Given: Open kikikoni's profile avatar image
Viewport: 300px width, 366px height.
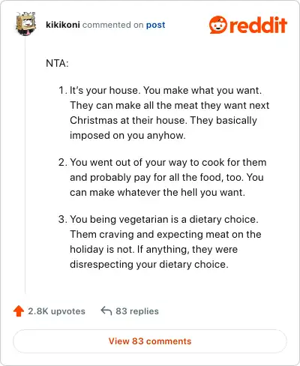Looking at the screenshot, I should click(x=25, y=24).
